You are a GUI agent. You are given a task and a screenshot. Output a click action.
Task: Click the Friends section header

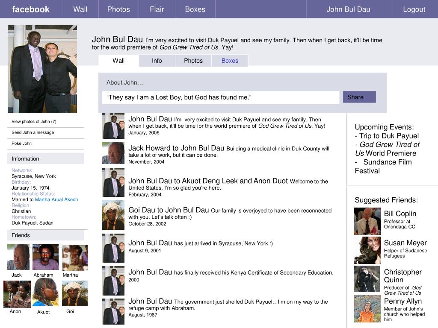click(x=45, y=235)
